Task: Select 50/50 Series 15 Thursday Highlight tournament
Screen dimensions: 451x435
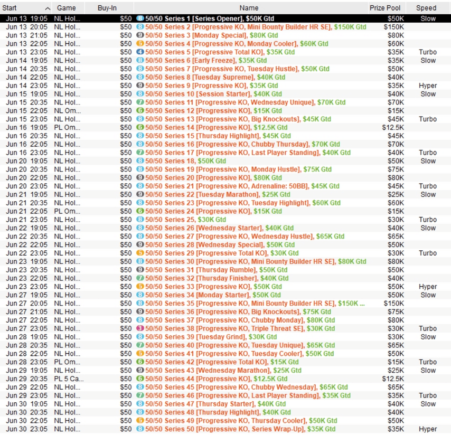Action: (225, 136)
